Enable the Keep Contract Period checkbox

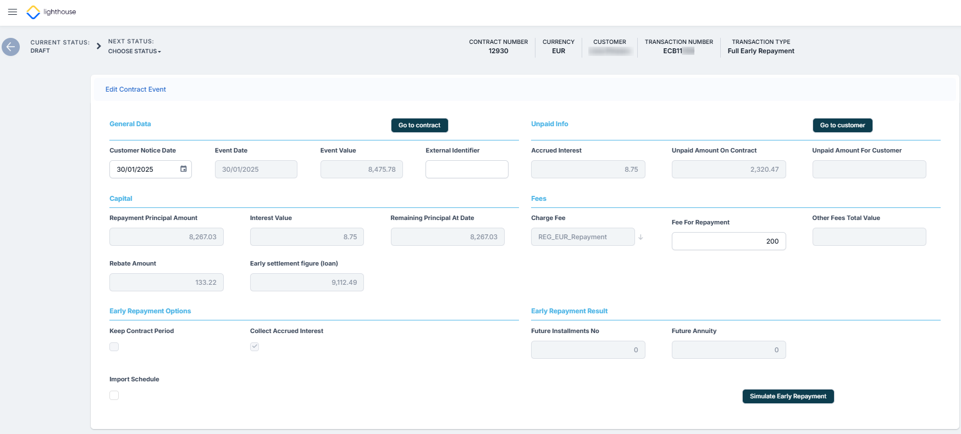[114, 347]
